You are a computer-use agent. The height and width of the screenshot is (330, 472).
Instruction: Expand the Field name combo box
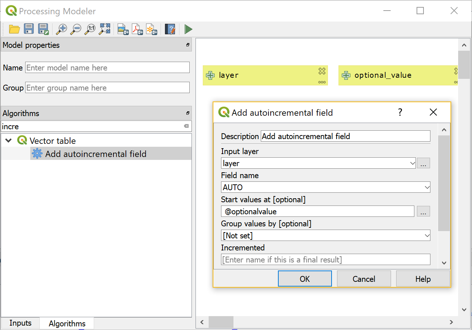427,188
